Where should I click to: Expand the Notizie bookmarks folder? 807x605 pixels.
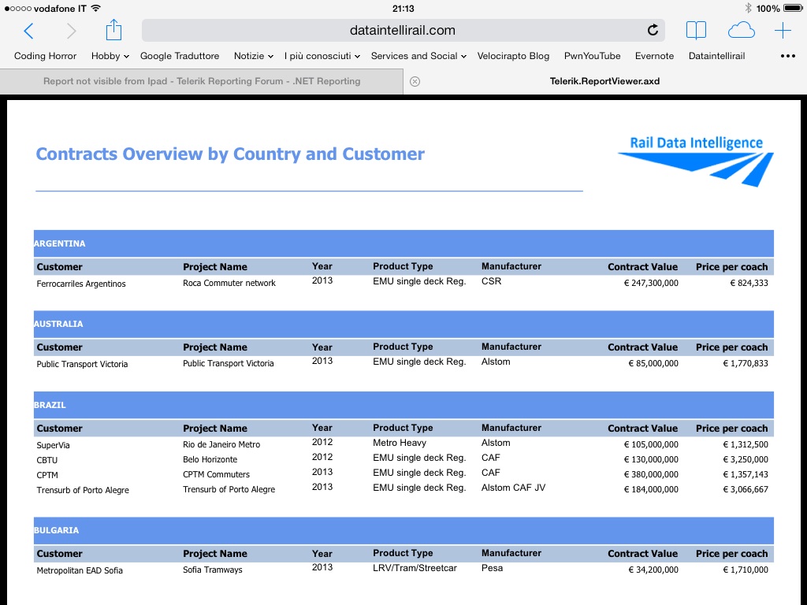[253, 56]
